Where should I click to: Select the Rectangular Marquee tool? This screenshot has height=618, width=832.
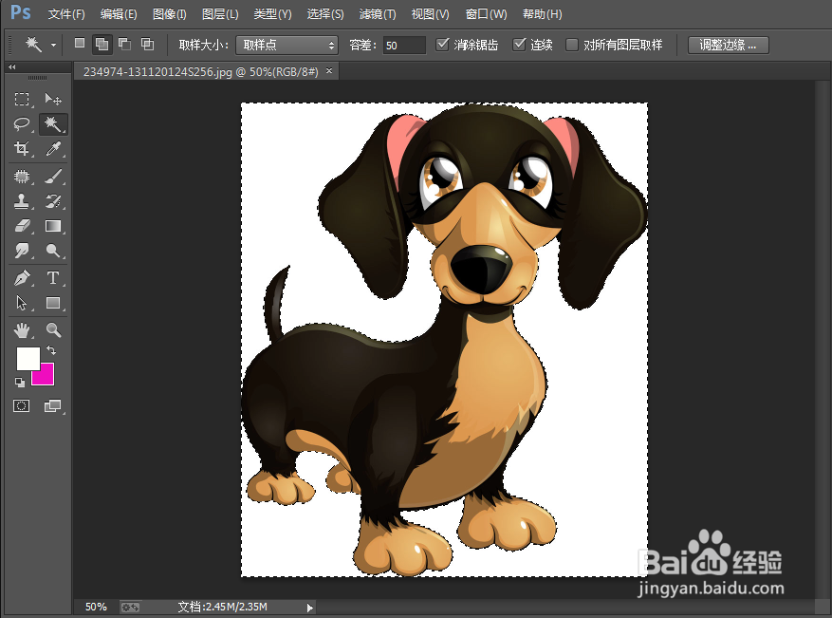[x=22, y=99]
